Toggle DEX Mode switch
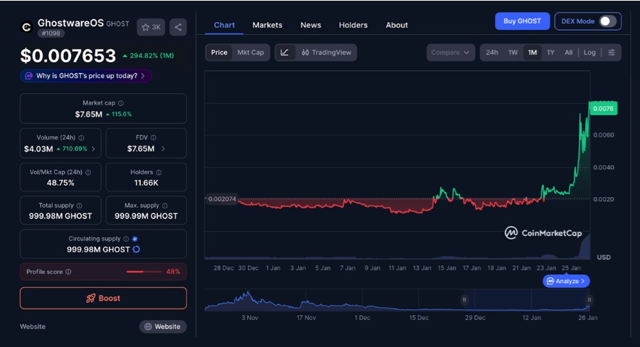The height and width of the screenshot is (347, 640). 607,21
